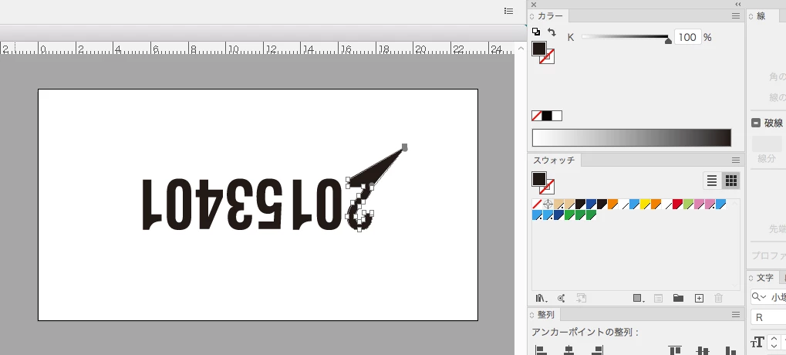This screenshot has width=786, height=355.
Task: Switch swatches to list view
Action: tap(712, 181)
